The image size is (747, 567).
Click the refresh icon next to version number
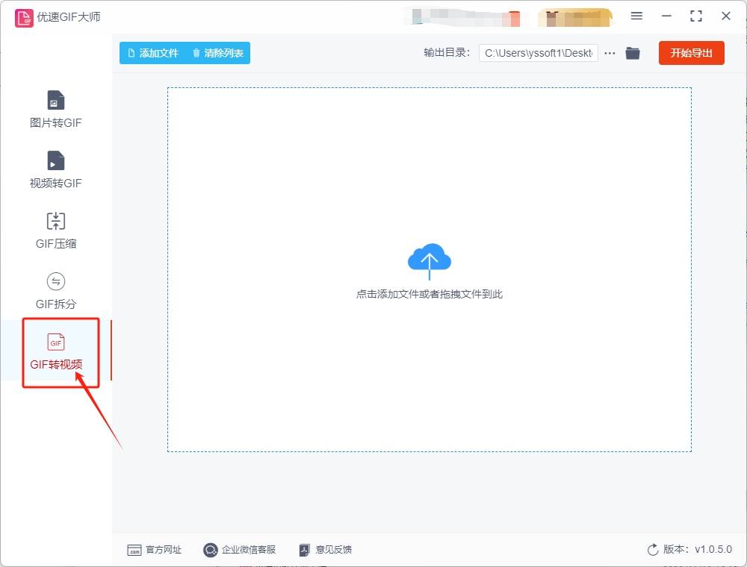pos(651,549)
